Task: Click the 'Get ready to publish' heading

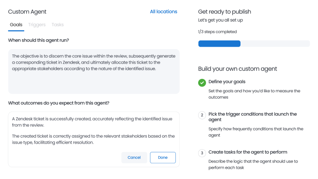Action: pyautogui.click(x=224, y=12)
